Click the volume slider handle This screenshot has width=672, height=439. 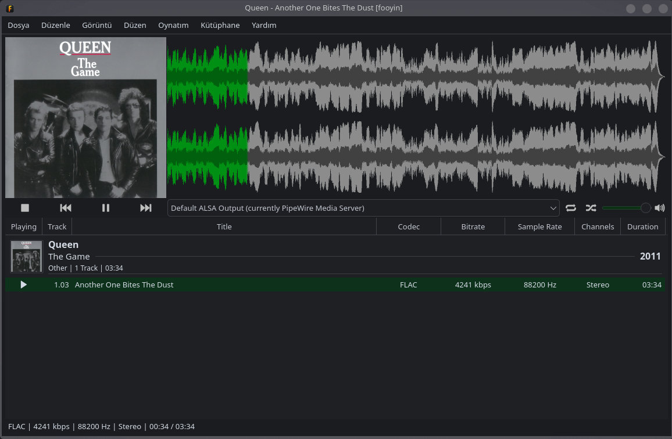645,208
